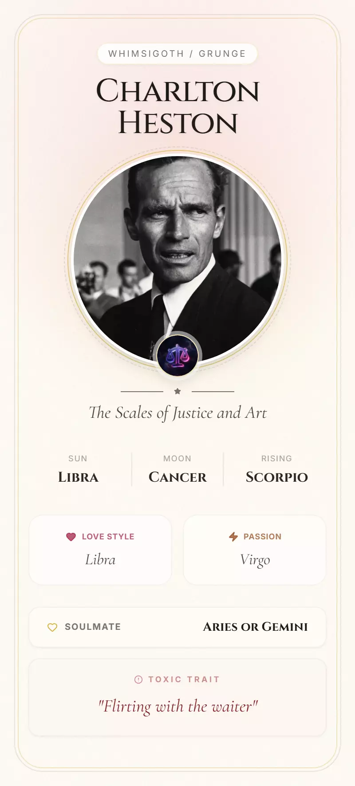The width and height of the screenshot is (355, 786).
Task: Click the star divider ornament
Action: (x=177, y=391)
